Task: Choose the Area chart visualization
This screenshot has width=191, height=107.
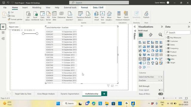Action: coord(144,46)
